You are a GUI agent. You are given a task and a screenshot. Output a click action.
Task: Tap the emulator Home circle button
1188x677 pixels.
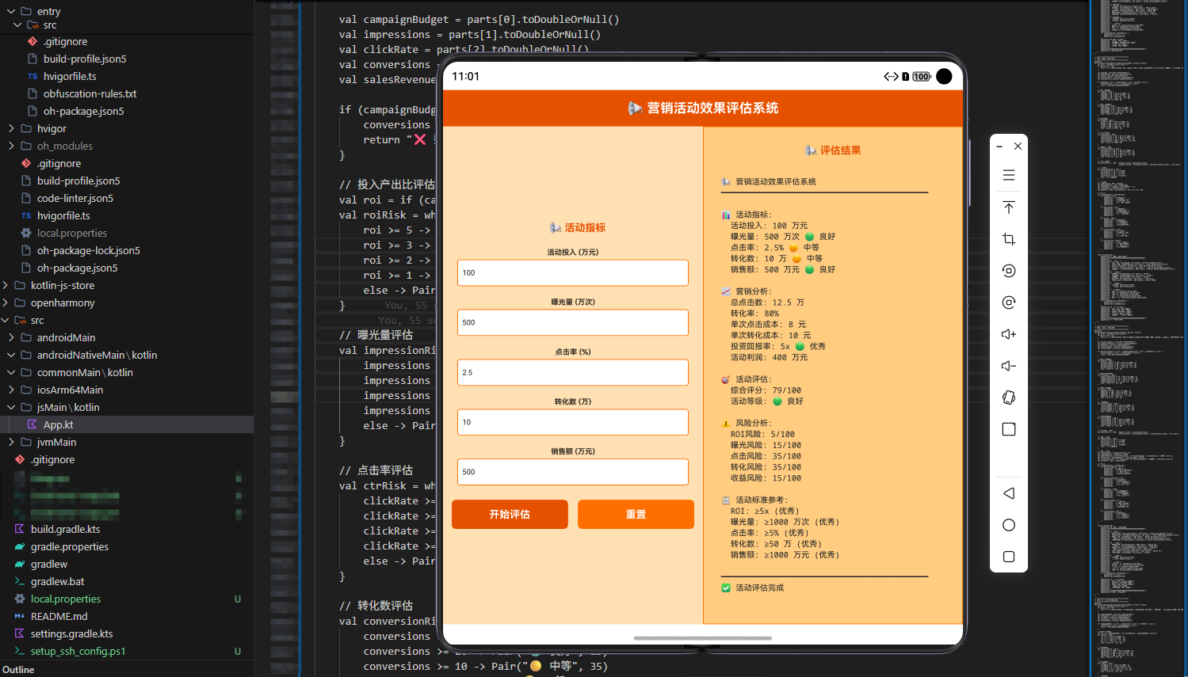point(1008,525)
